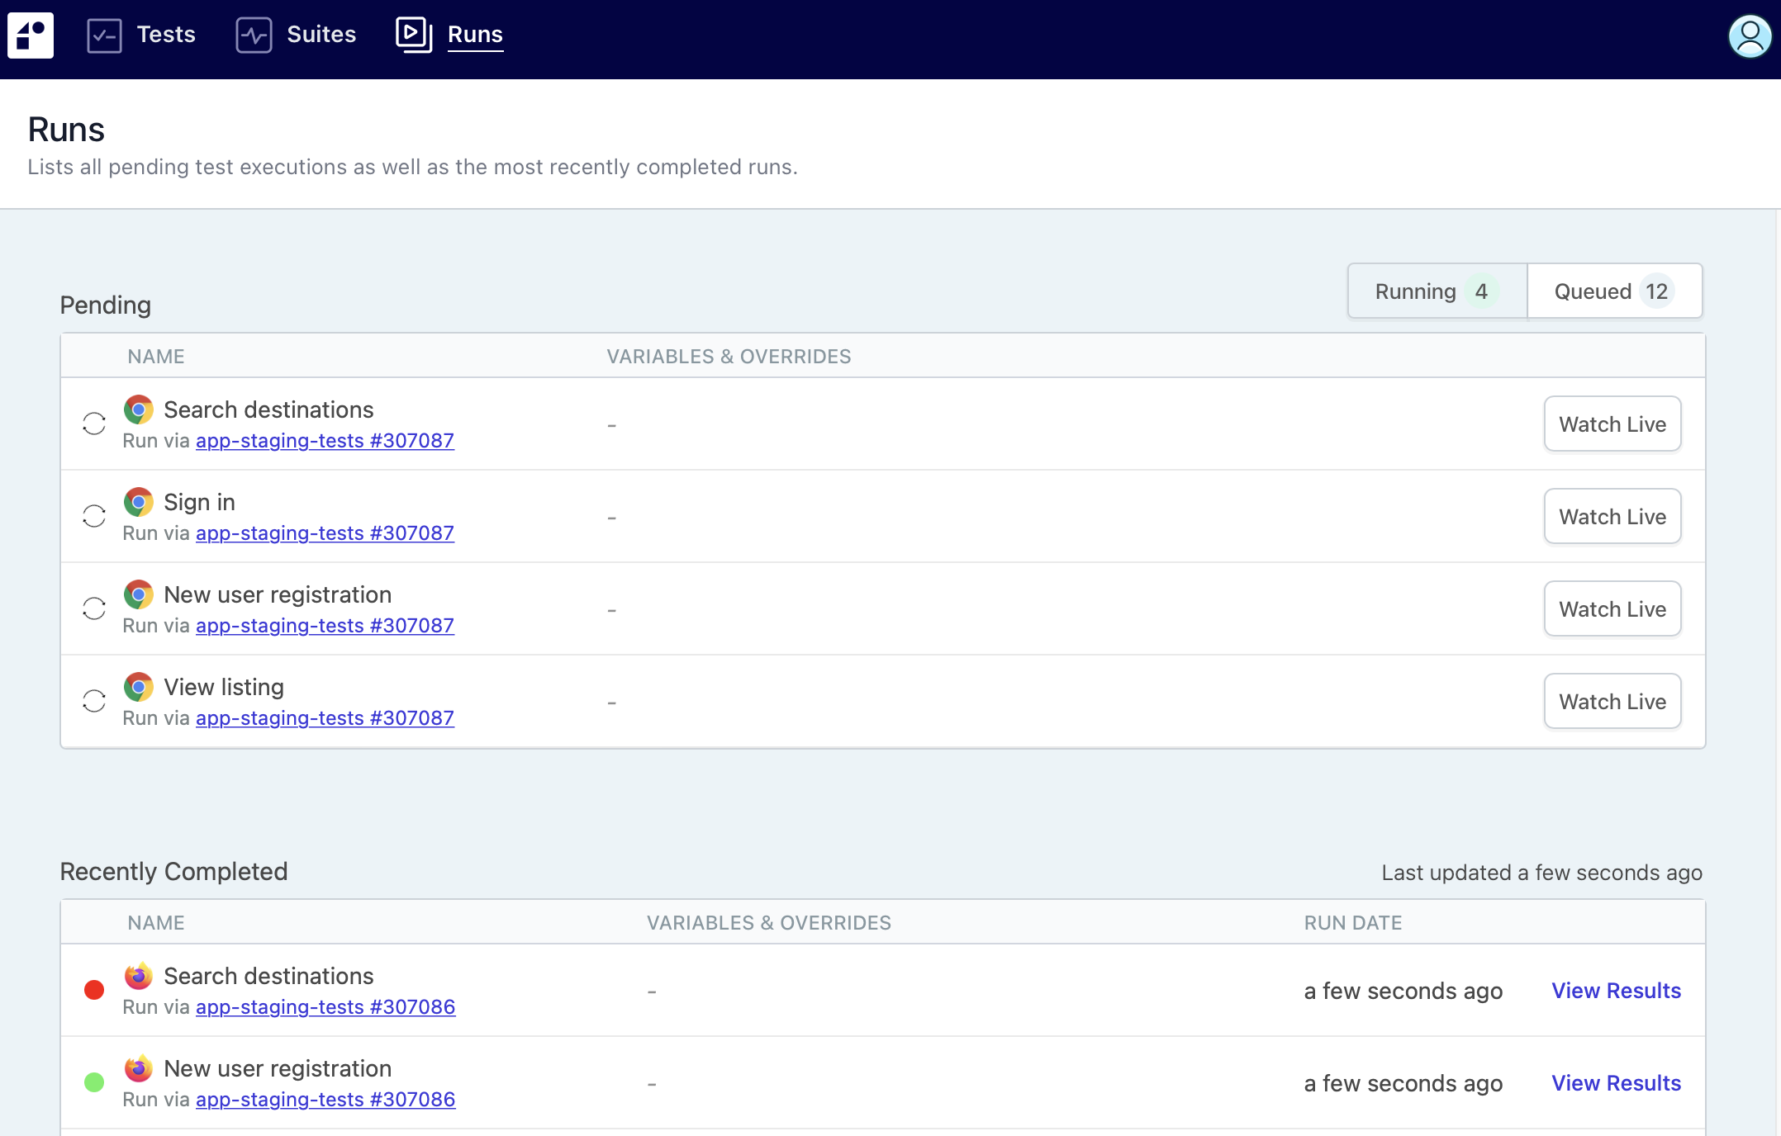1781x1136 pixels.
Task: Click the Suites navigation icon
Action: tap(254, 35)
